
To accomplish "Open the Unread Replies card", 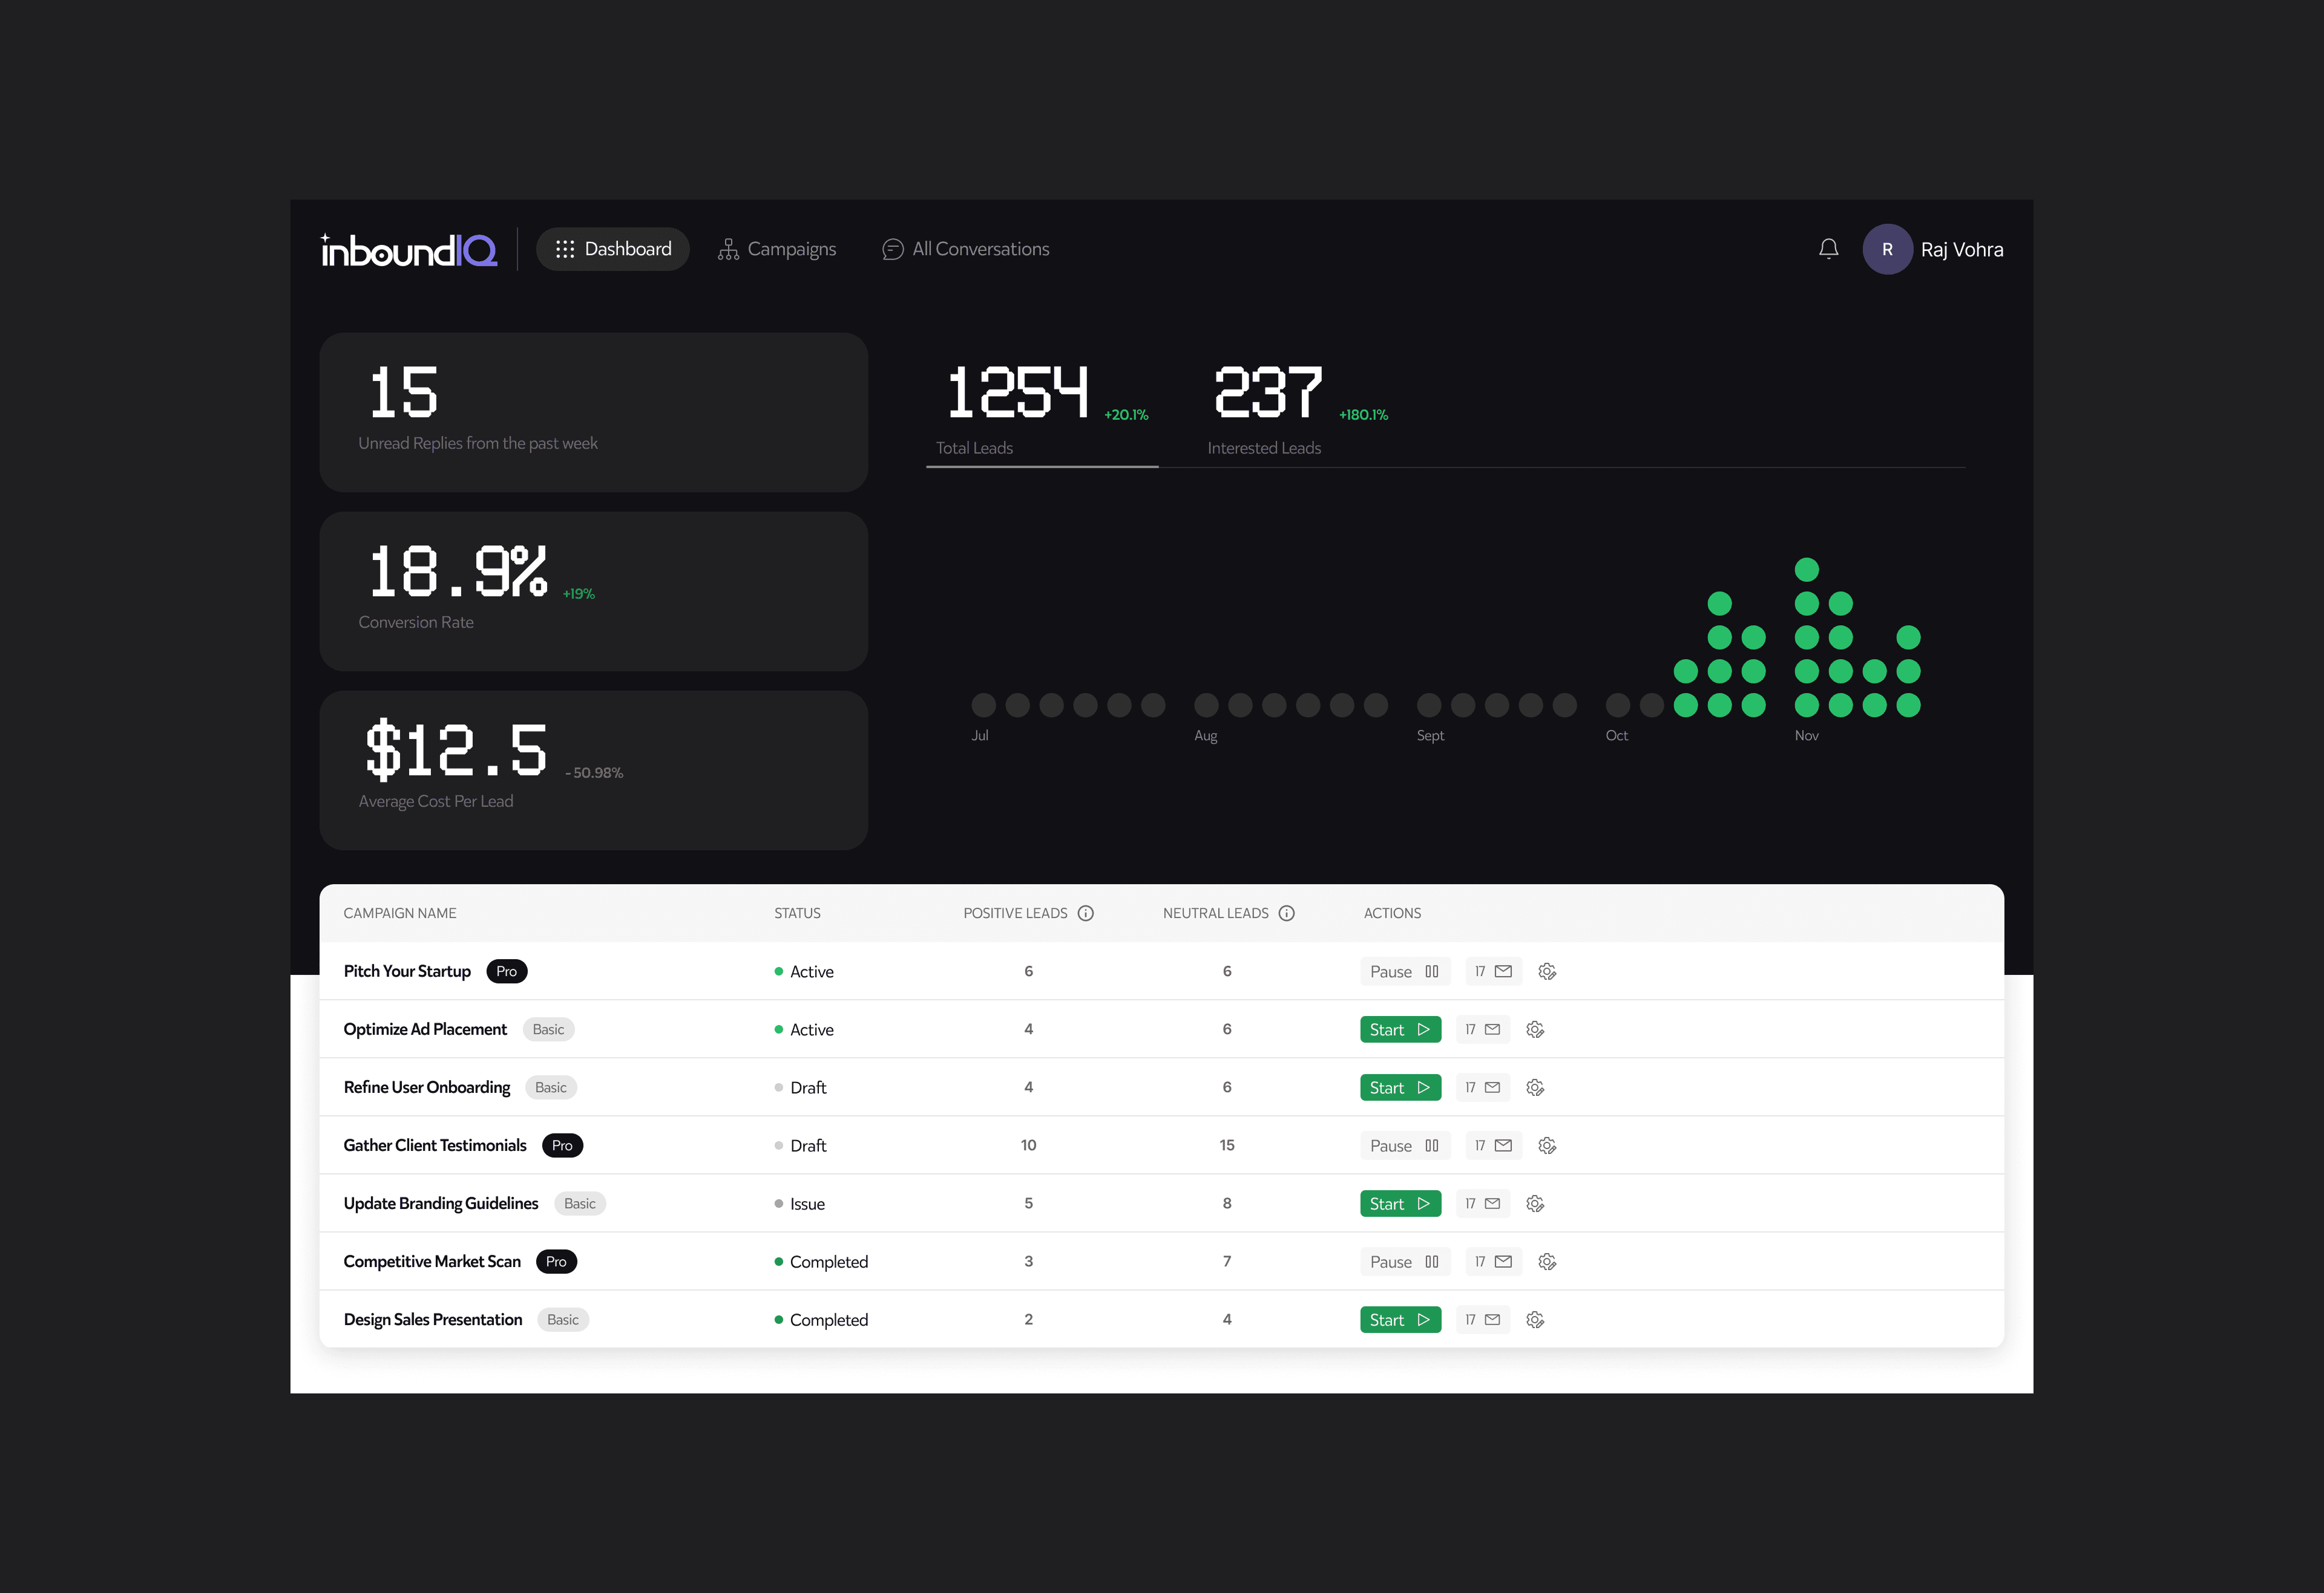I will [593, 412].
